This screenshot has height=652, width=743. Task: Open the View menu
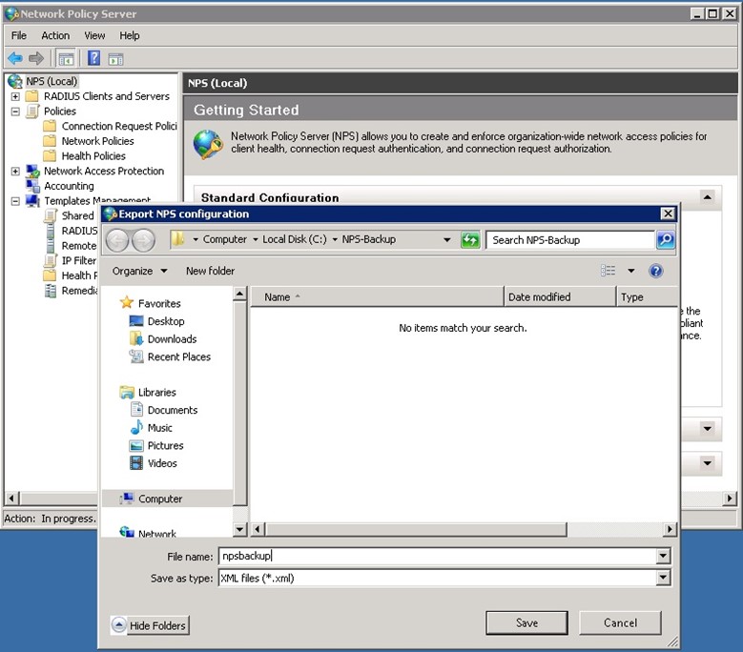[x=94, y=35]
